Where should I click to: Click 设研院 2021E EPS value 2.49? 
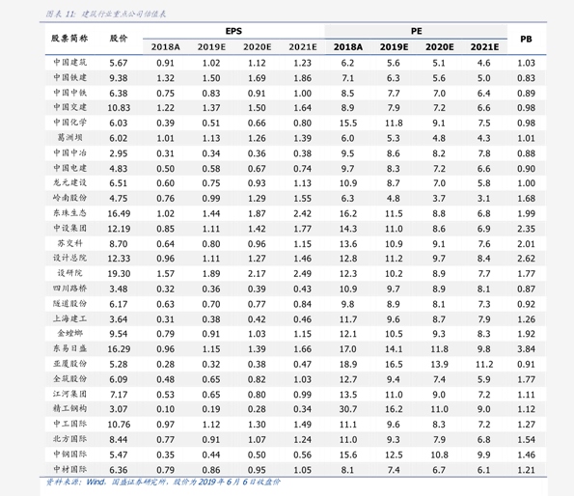click(302, 274)
